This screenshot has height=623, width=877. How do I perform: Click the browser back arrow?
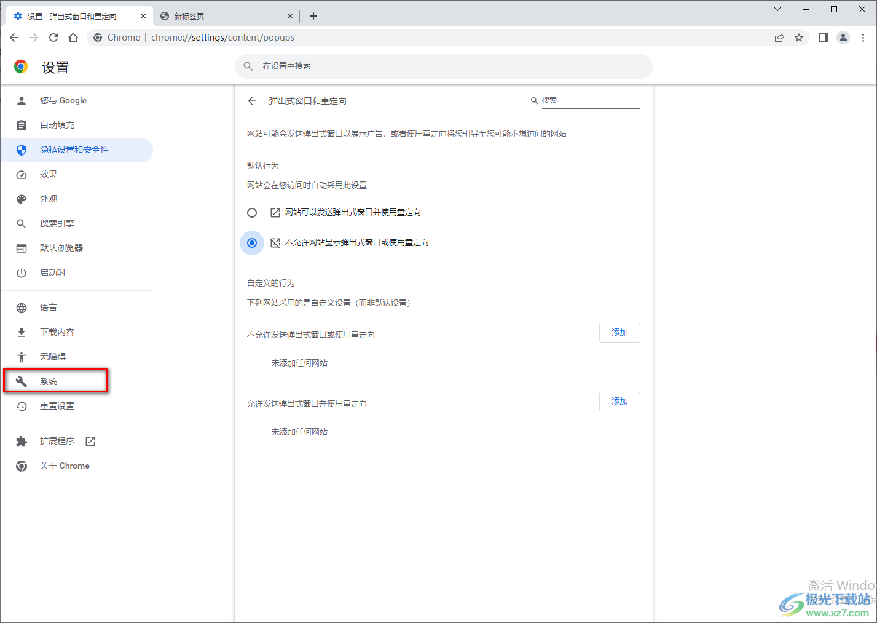[14, 38]
